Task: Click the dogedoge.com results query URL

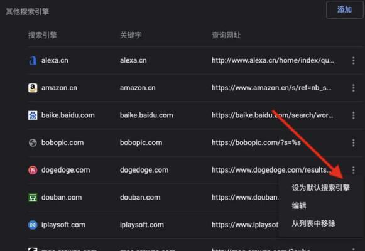Action: (x=271, y=170)
